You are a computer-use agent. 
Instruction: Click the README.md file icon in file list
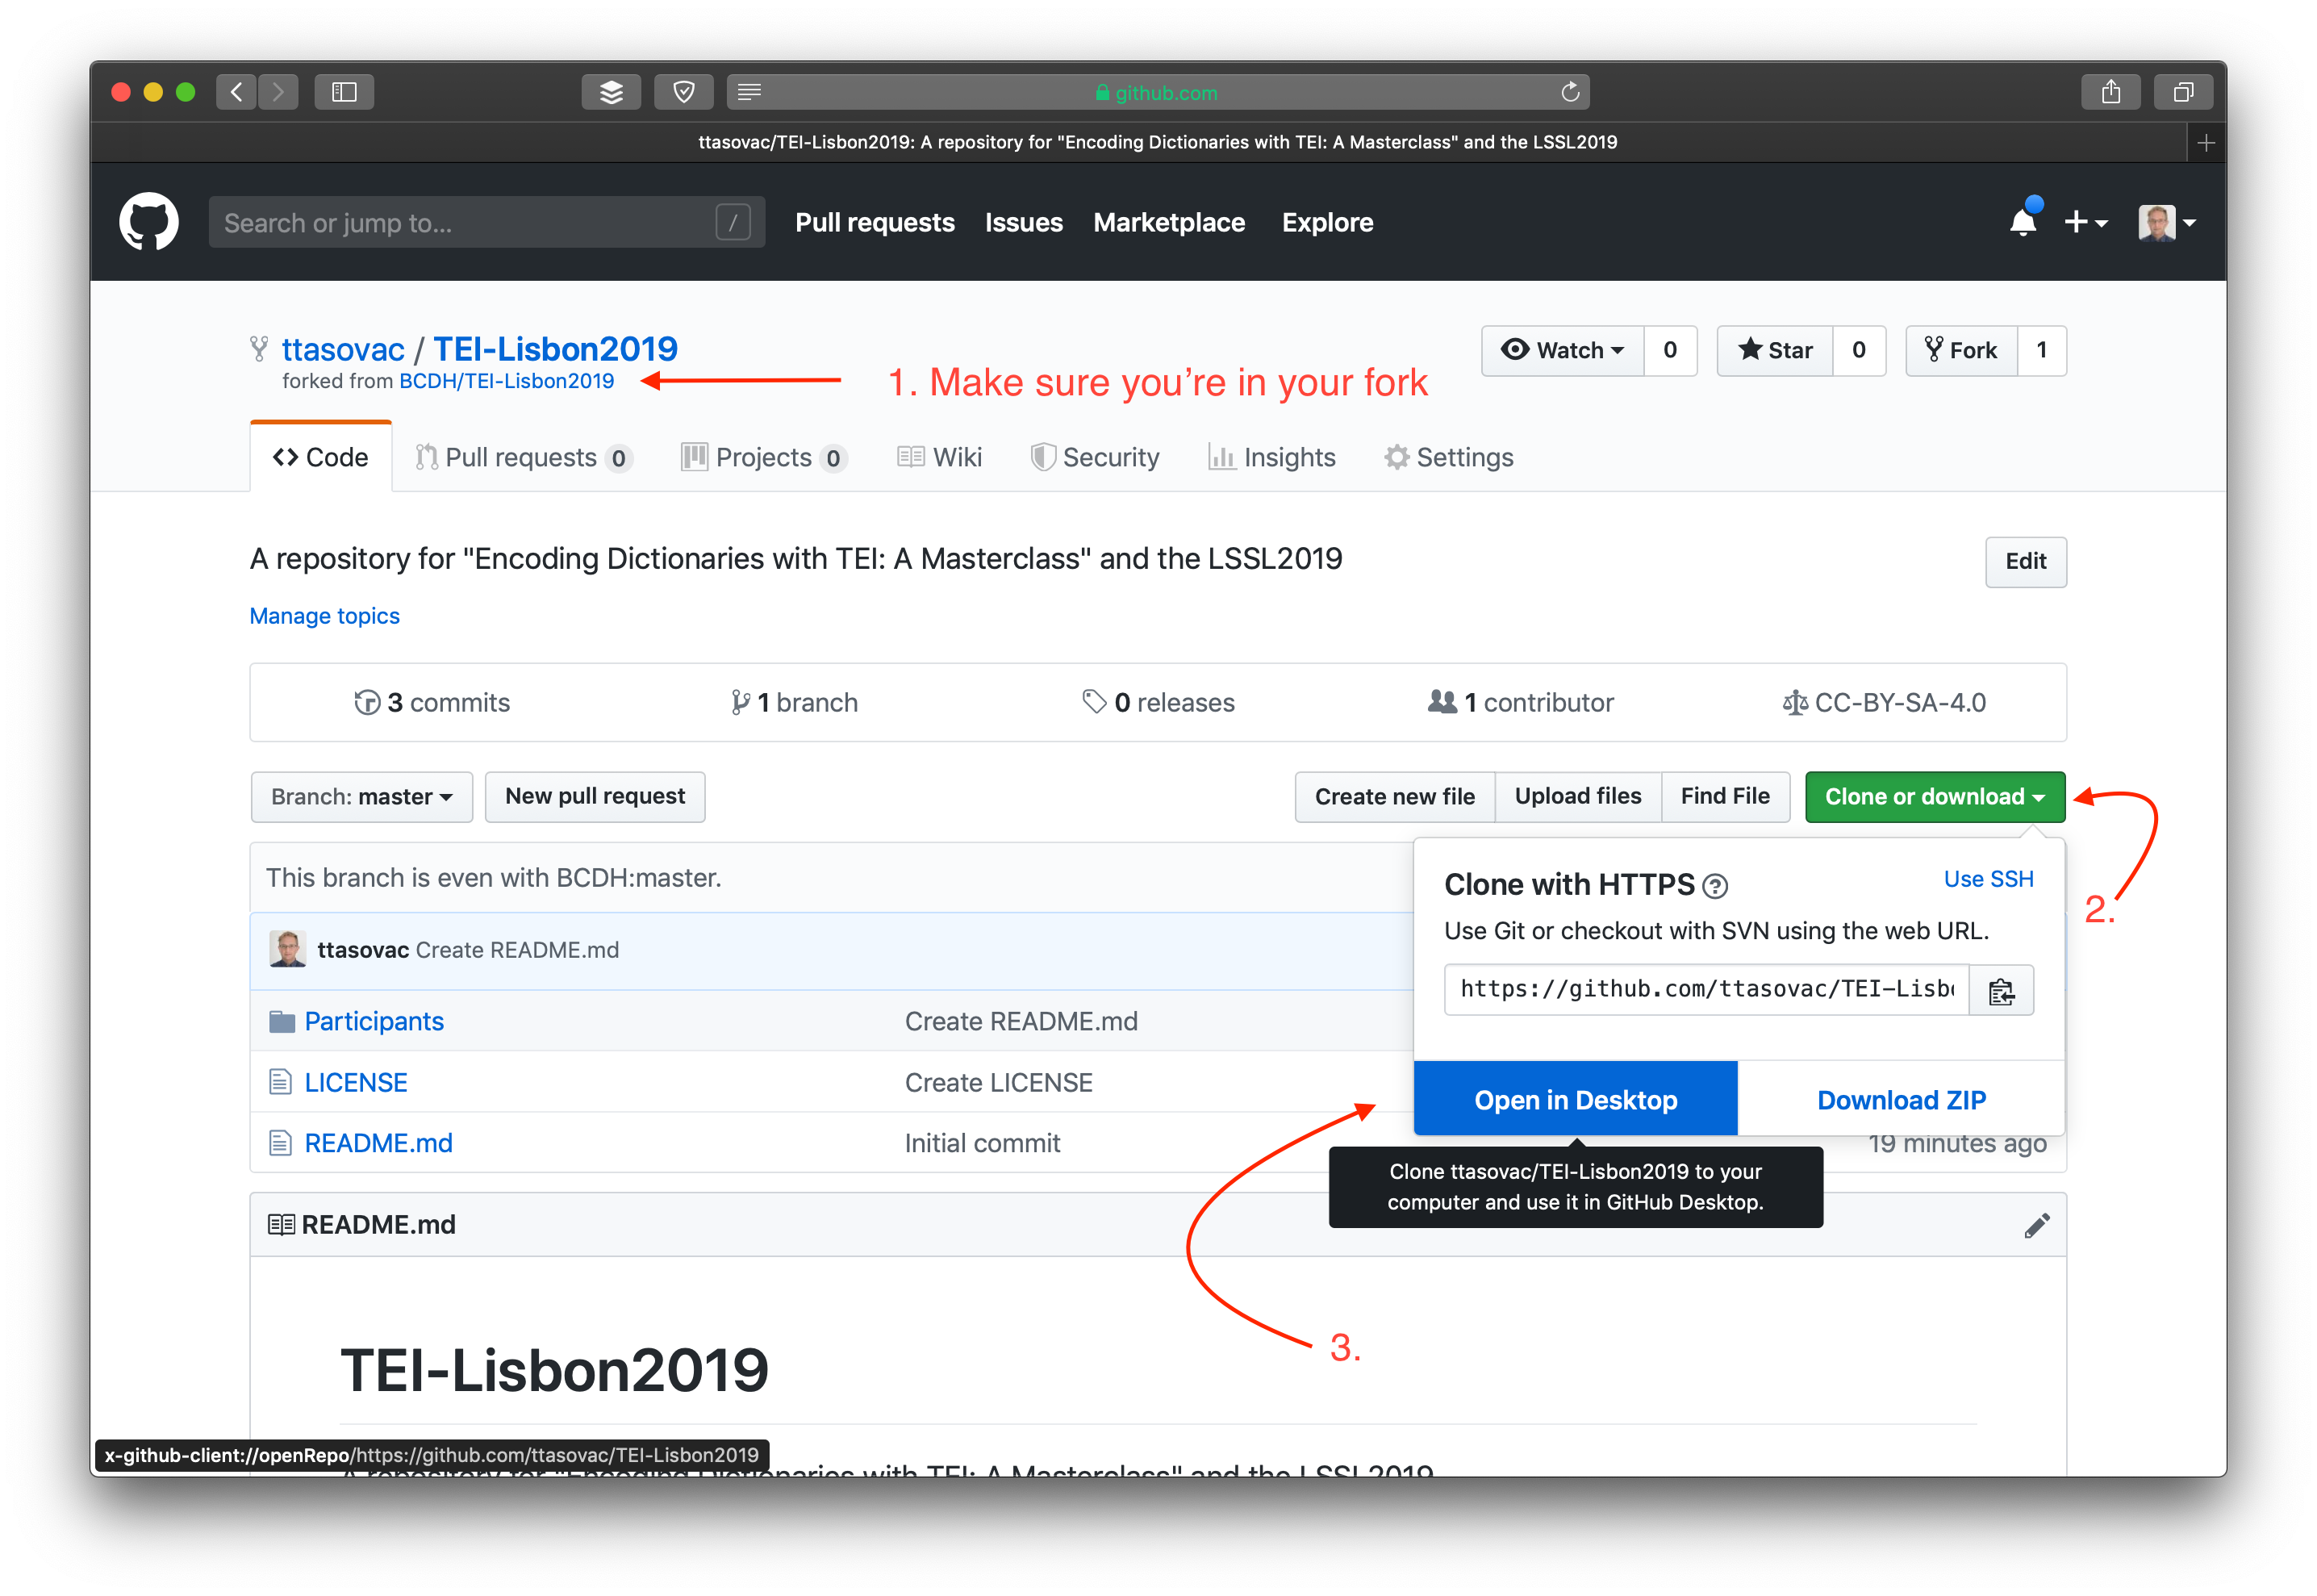(x=281, y=1144)
